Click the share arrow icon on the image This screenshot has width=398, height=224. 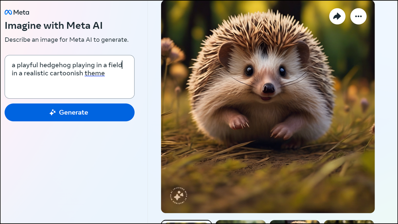pyautogui.click(x=337, y=16)
